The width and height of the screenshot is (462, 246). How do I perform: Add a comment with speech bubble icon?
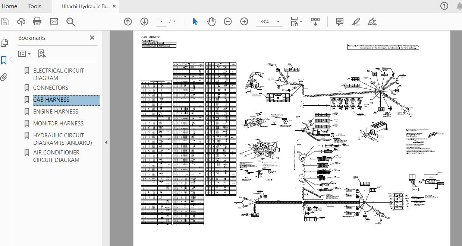tap(340, 22)
